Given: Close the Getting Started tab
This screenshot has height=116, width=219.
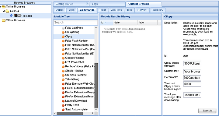Looking at the screenshot, I should tap(87, 4).
